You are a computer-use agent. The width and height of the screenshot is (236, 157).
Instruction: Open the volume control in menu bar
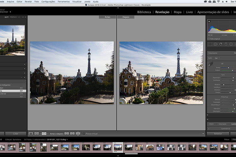(x=227, y=2)
